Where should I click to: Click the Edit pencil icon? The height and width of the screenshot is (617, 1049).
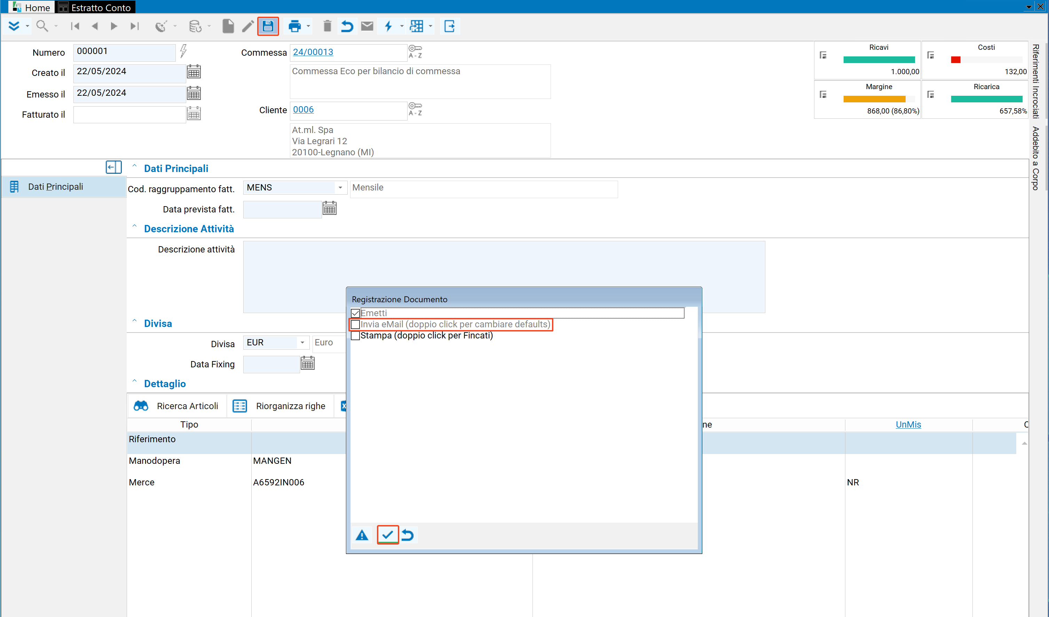point(248,26)
